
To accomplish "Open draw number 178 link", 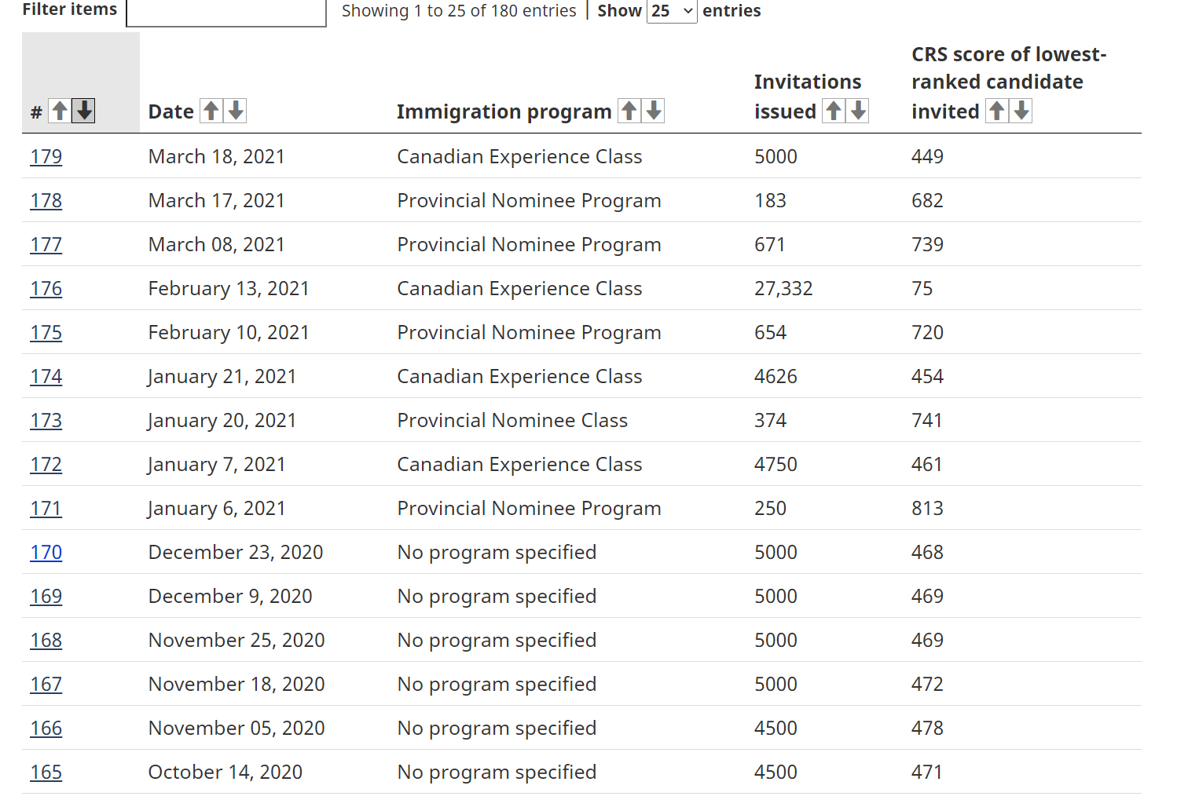I will 46,200.
